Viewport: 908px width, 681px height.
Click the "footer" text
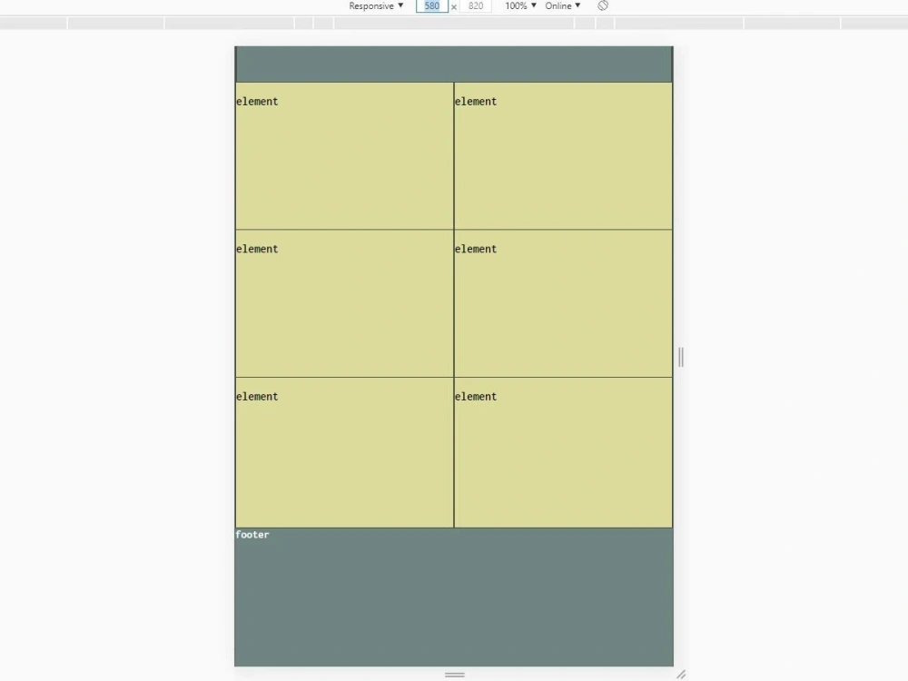click(252, 535)
